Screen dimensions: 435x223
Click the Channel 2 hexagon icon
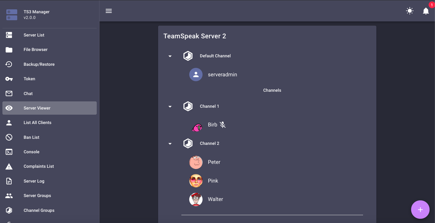[188, 143]
